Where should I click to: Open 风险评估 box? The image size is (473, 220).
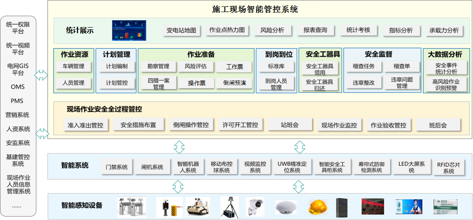click(x=196, y=66)
